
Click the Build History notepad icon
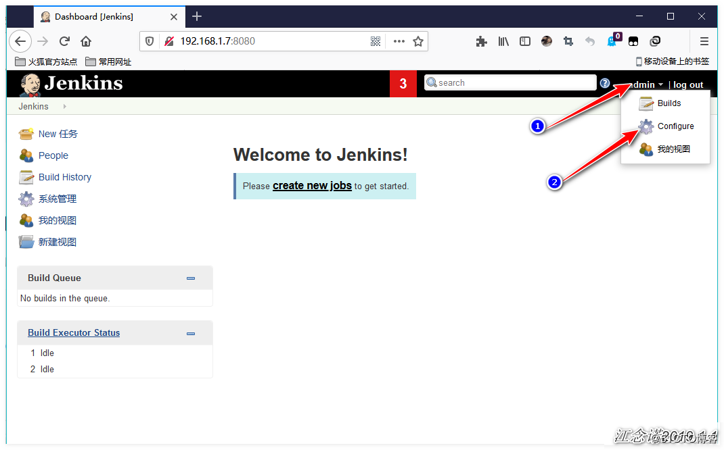[x=26, y=177]
